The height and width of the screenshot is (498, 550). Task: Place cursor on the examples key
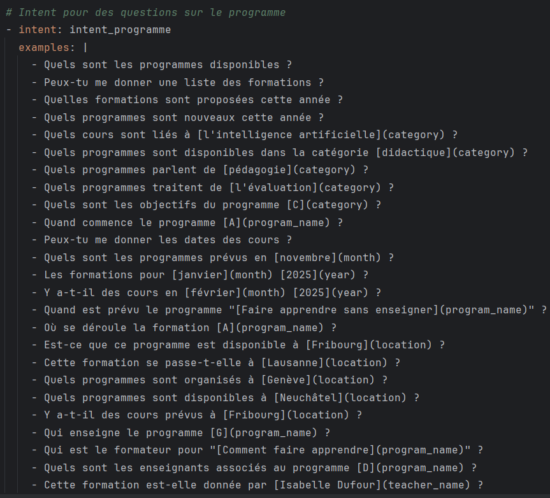pyautogui.click(x=47, y=47)
